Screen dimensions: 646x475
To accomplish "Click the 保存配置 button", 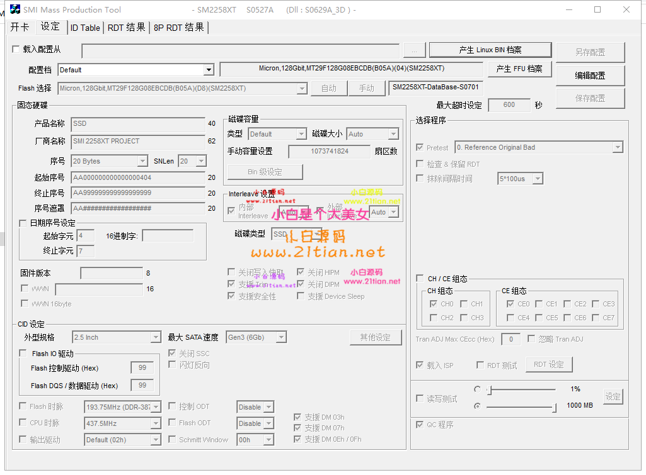I will pyautogui.click(x=590, y=98).
